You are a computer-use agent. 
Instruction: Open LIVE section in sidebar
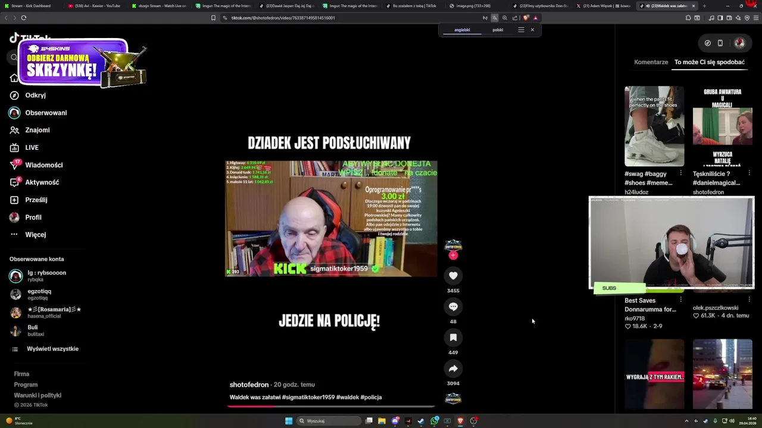point(32,147)
